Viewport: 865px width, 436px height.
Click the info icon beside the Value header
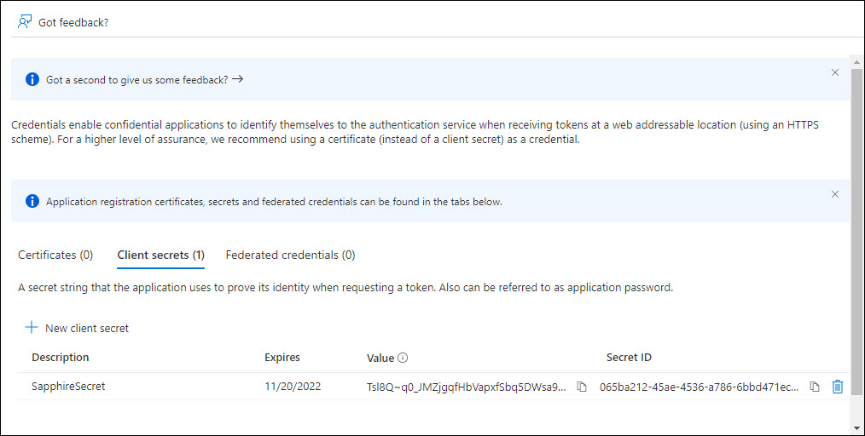[403, 358]
